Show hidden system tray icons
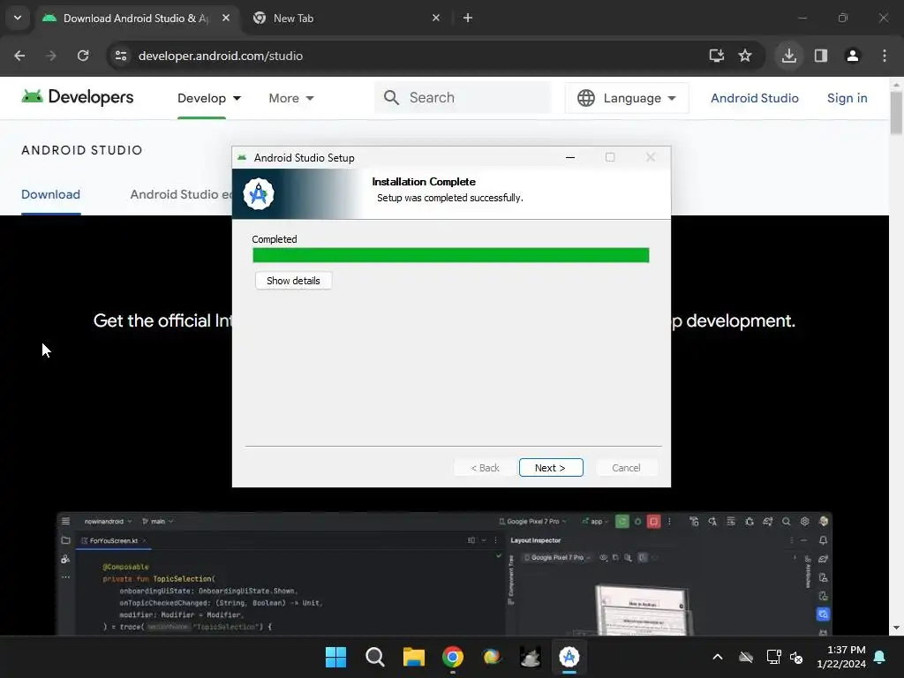The image size is (904, 678). (x=718, y=657)
